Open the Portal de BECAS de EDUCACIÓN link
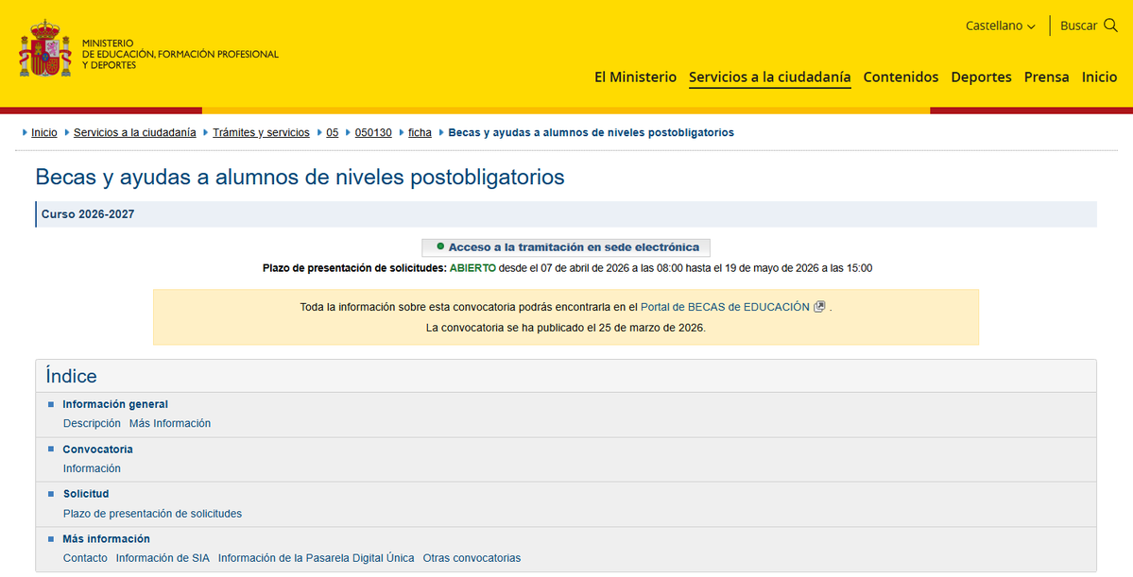Screen dimensions: 1133x577 [x=725, y=307]
